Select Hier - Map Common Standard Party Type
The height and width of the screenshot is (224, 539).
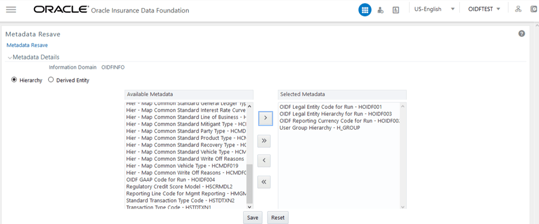(x=186, y=131)
